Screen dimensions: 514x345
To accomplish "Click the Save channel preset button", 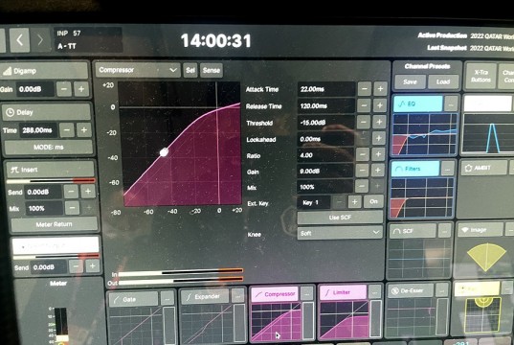I will [x=410, y=81].
